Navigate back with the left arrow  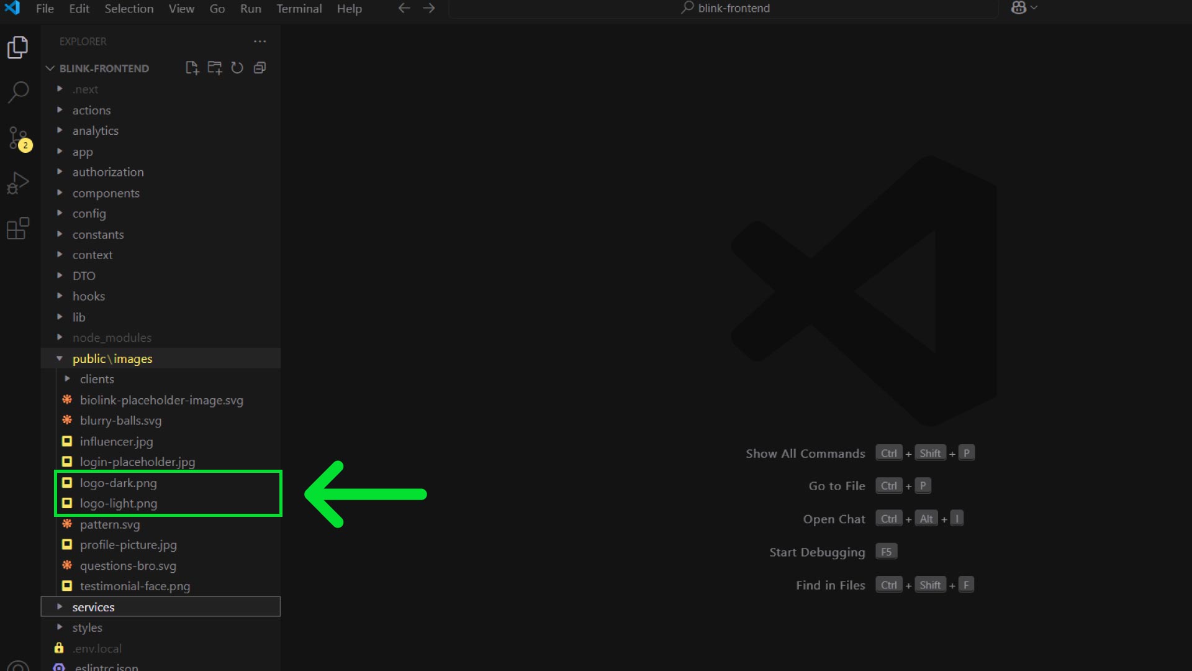coord(404,9)
